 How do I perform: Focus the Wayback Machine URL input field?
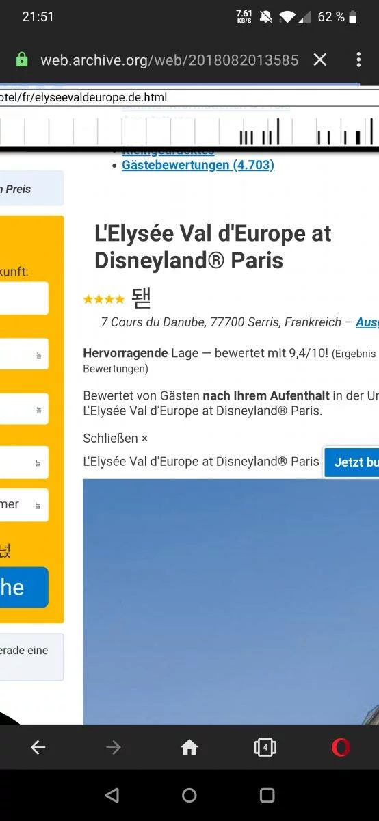coord(189,98)
